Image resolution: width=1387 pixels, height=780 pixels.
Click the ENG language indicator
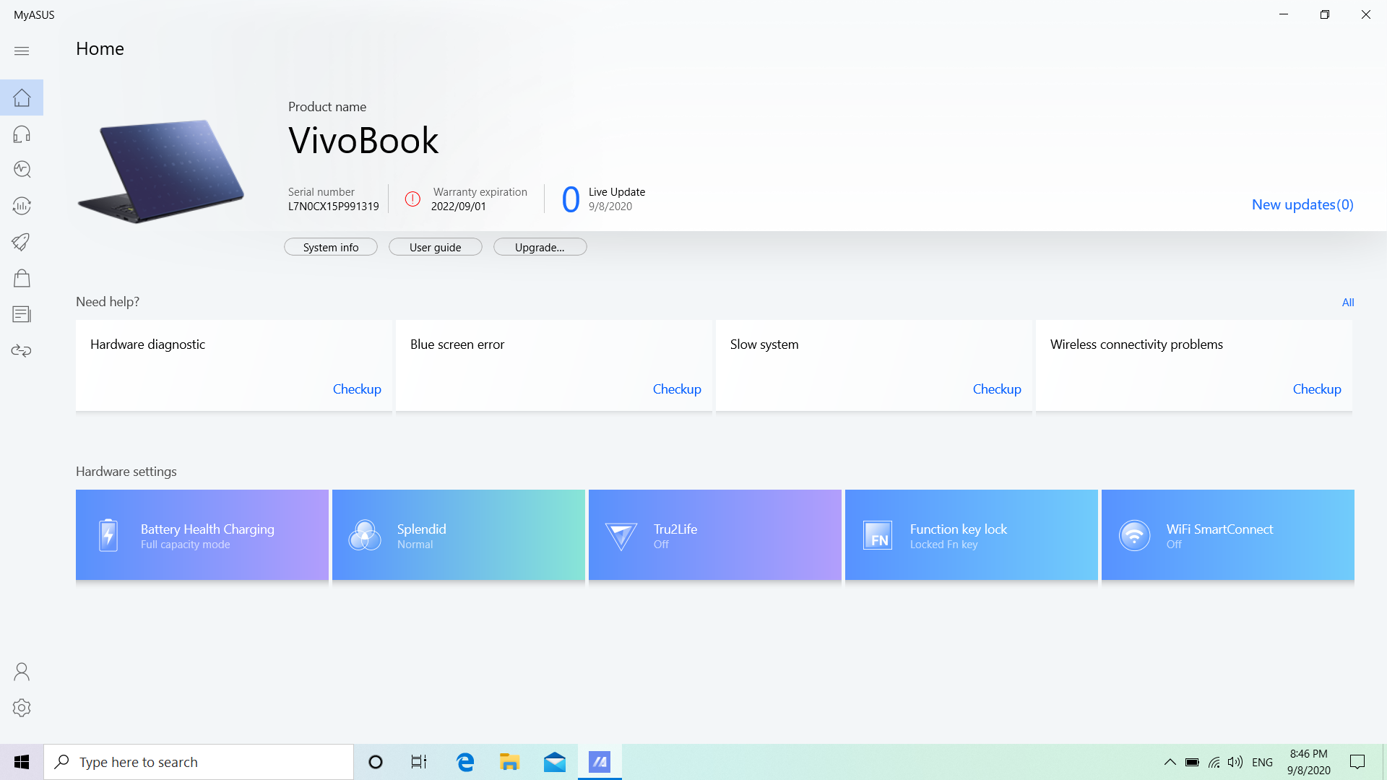[1262, 762]
